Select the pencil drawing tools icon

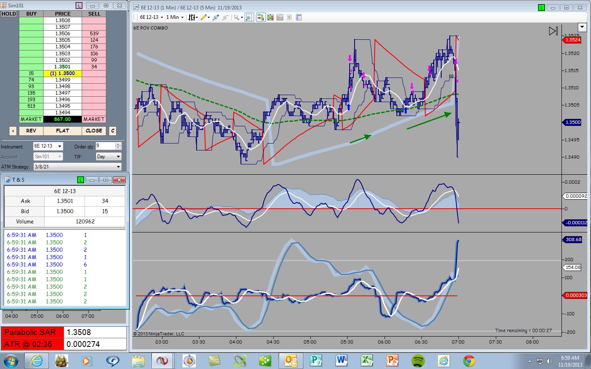click(204, 17)
